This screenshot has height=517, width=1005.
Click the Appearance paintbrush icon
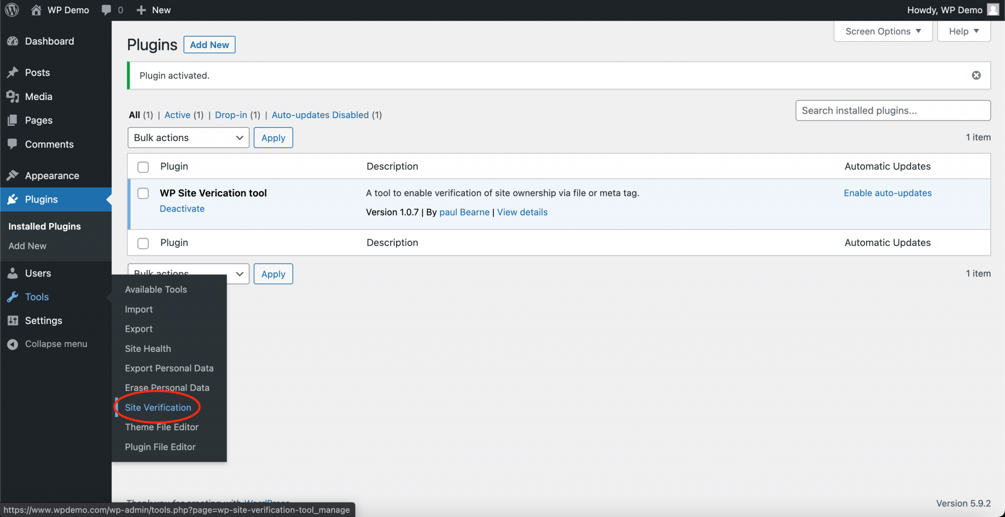tap(13, 175)
